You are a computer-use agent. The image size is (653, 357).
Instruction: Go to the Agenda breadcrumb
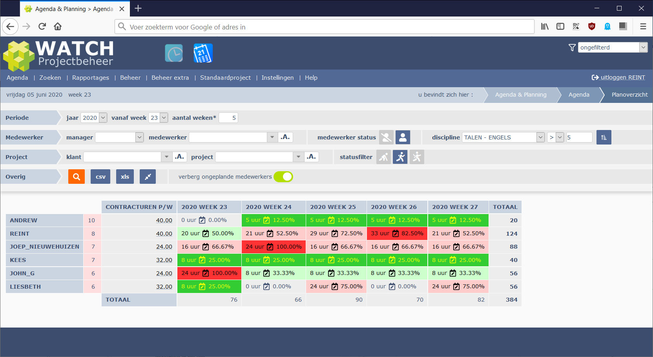(x=579, y=95)
